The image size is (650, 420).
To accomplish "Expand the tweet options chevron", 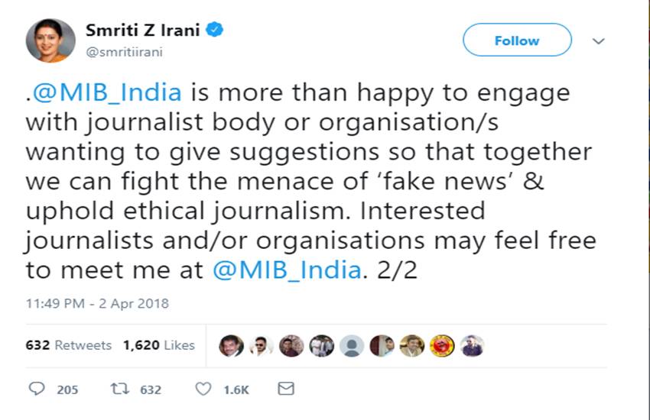I will coord(599,41).
